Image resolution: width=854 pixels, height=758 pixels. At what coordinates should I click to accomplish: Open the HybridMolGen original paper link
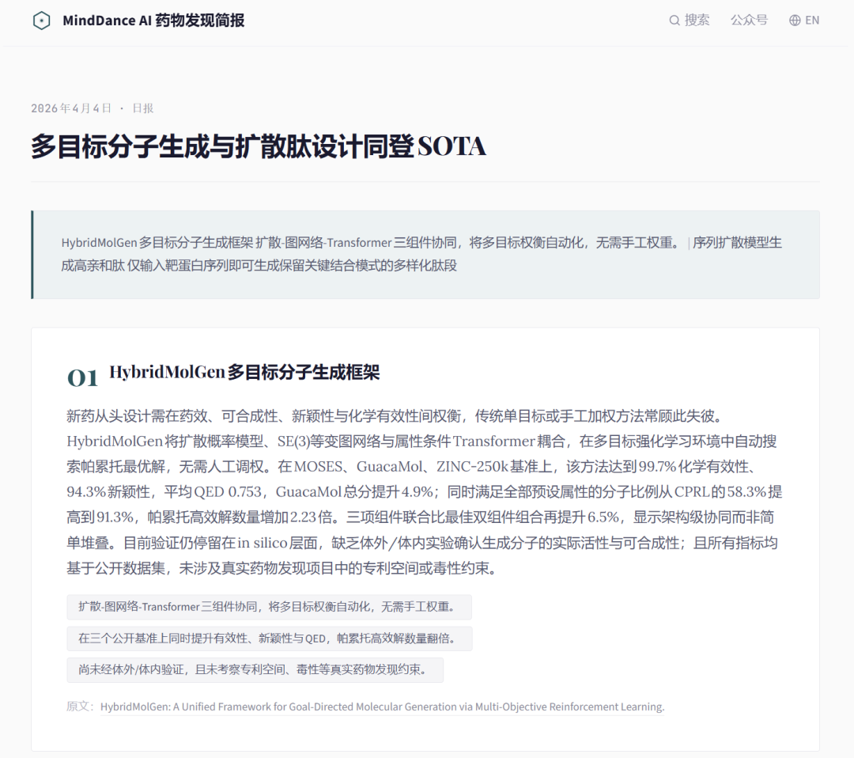[x=384, y=707]
